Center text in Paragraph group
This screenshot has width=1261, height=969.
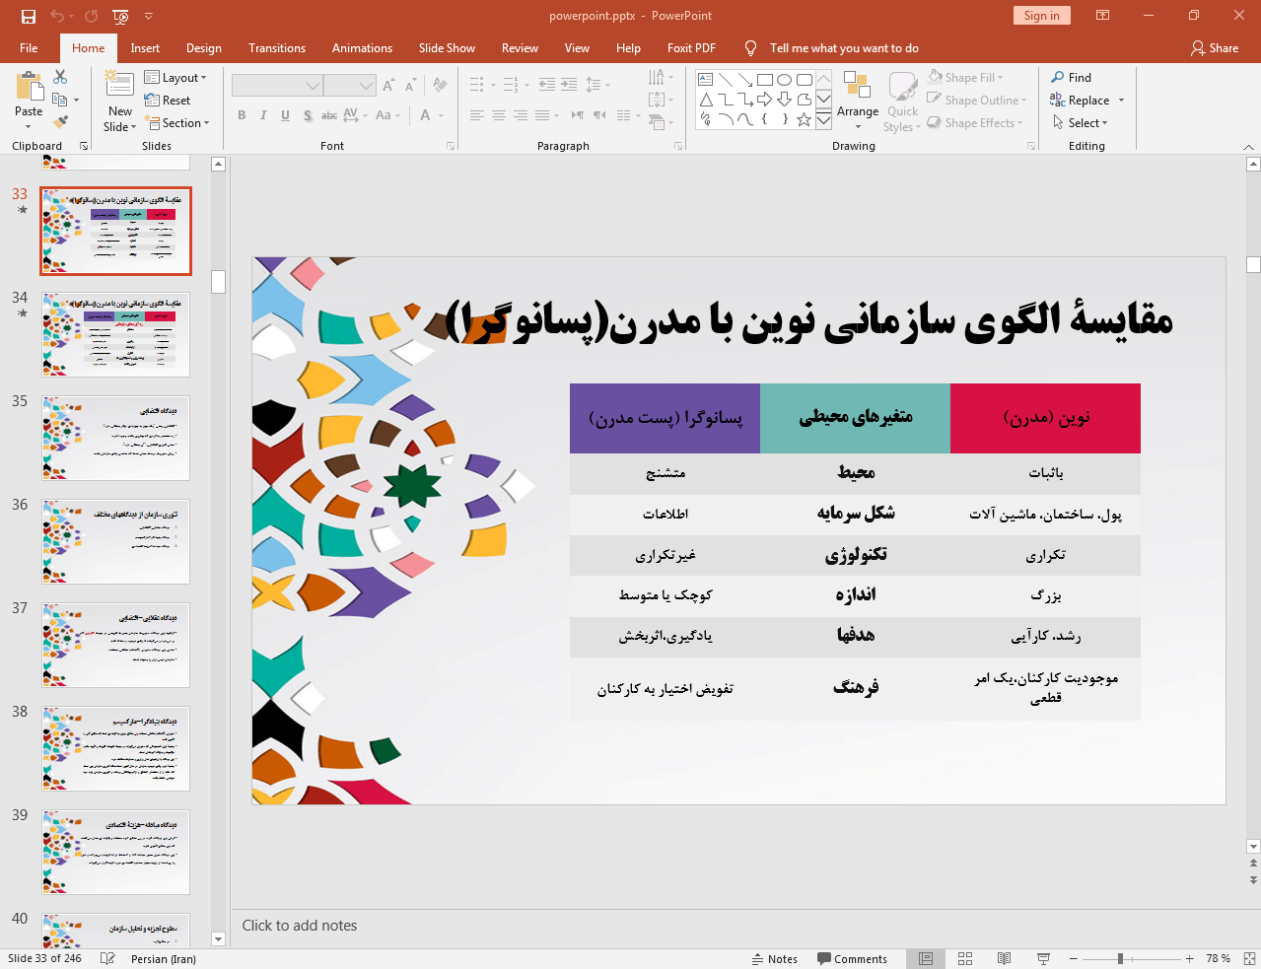(x=498, y=115)
